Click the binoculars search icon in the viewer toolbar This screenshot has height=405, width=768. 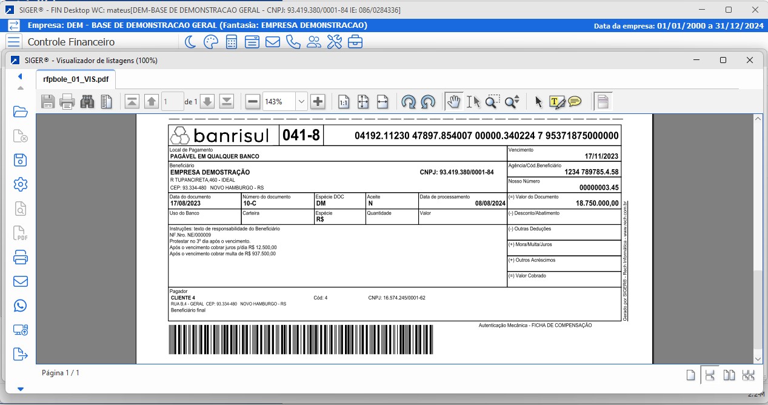[87, 102]
